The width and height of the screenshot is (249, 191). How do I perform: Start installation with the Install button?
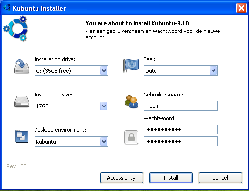point(171,178)
